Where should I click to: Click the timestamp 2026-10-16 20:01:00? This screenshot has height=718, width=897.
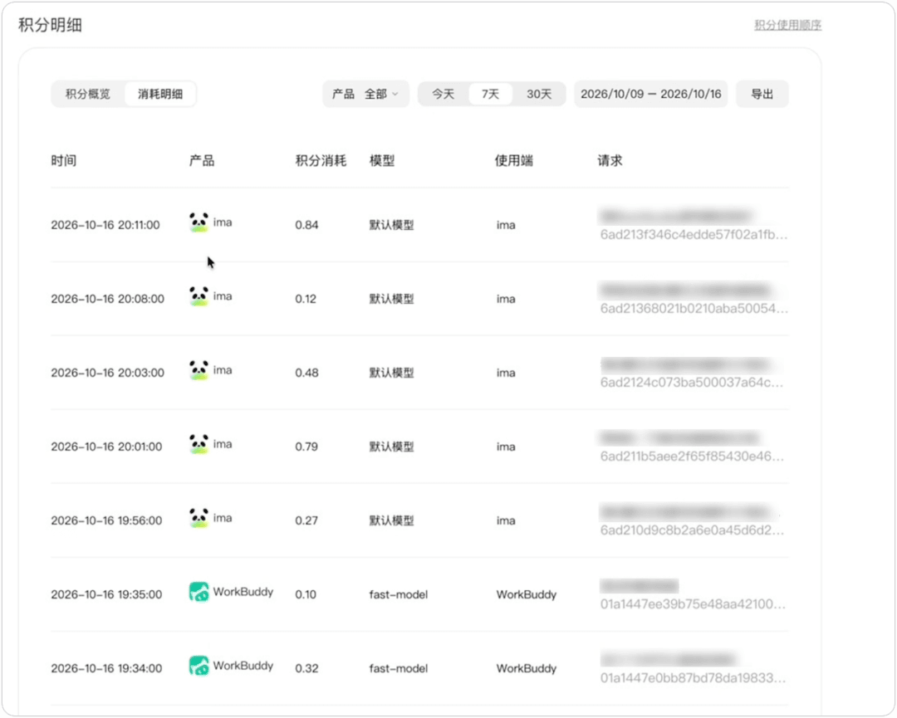106,447
